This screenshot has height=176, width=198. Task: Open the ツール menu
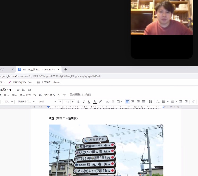37,95
